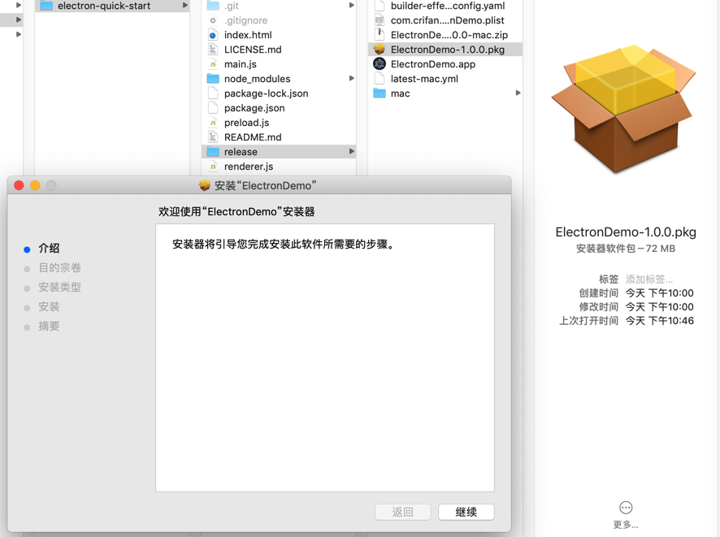
Task: Select the README.md file name
Action: click(x=253, y=137)
